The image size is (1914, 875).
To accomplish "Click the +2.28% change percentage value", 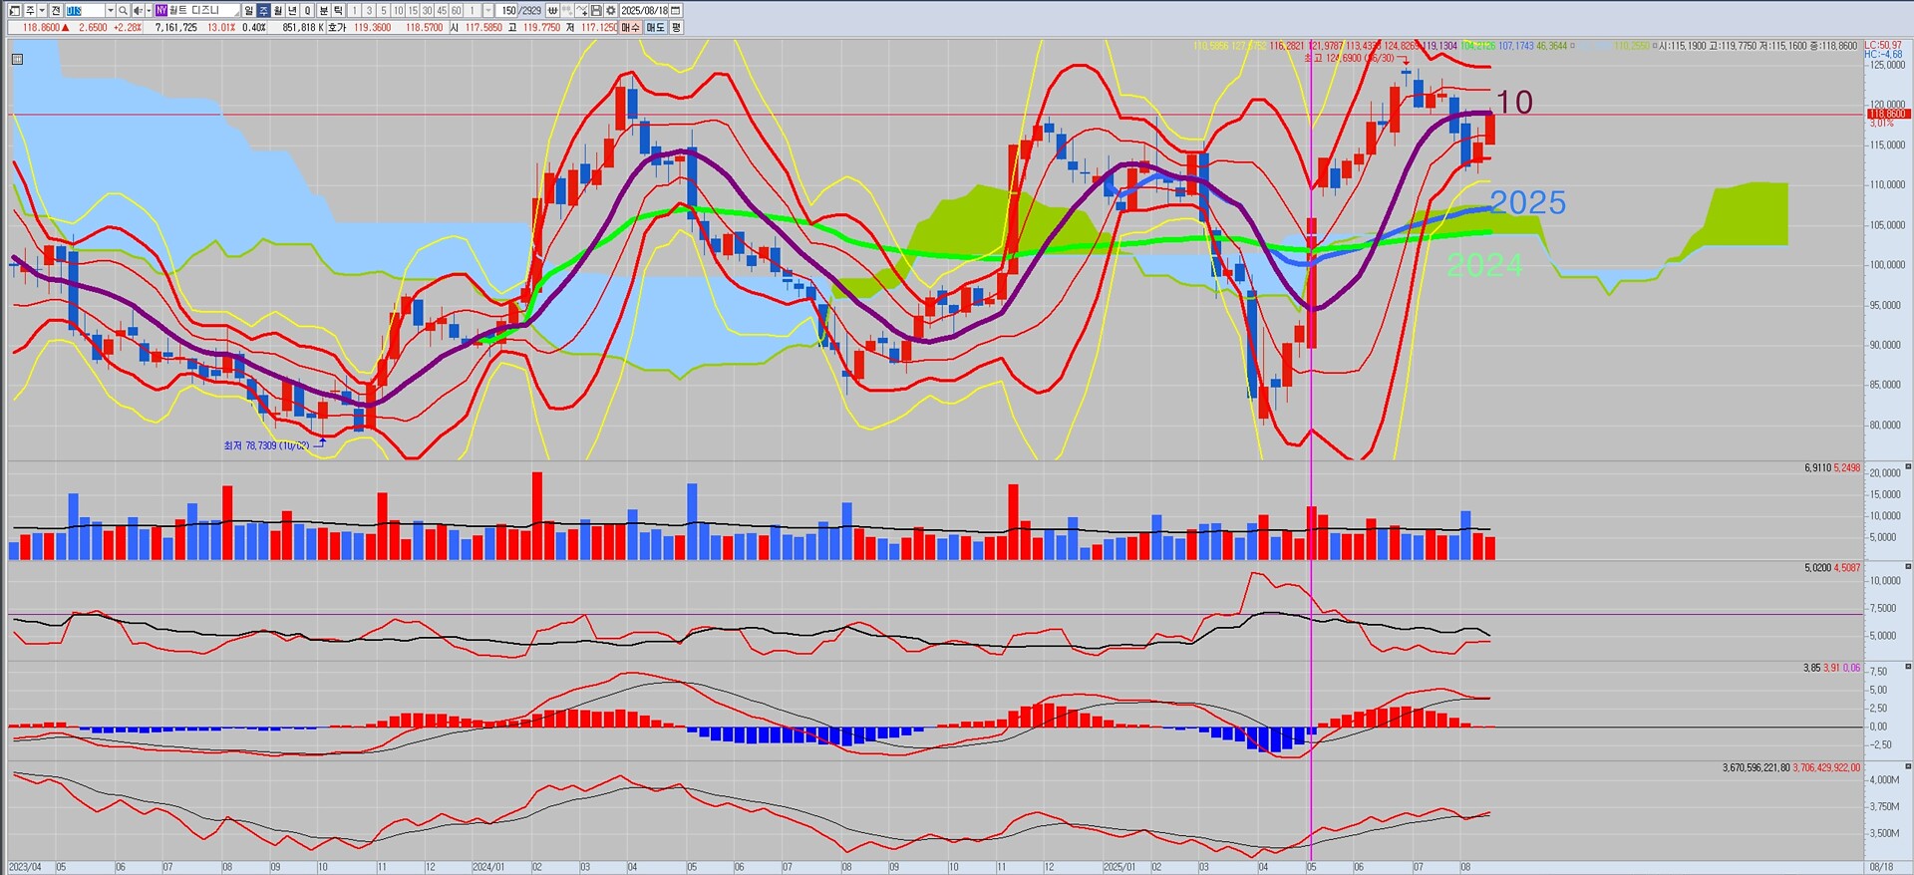I will [x=127, y=28].
